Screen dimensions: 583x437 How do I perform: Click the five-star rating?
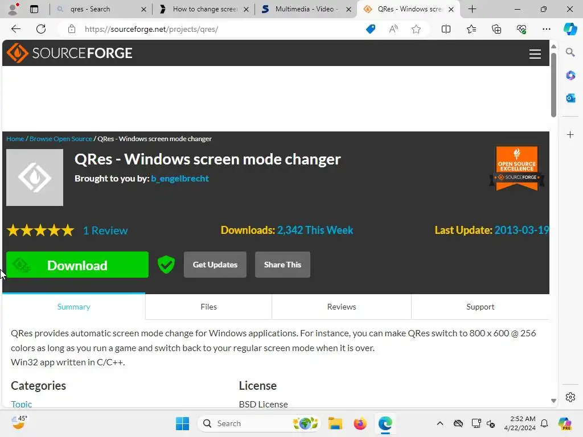pos(40,230)
